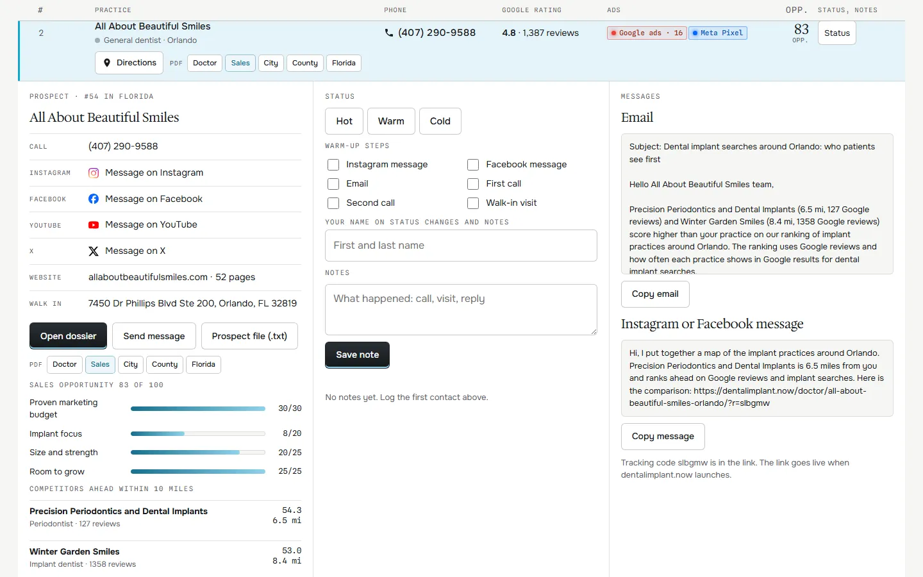
Task: Click the Facebook logo icon
Action: coord(94,199)
